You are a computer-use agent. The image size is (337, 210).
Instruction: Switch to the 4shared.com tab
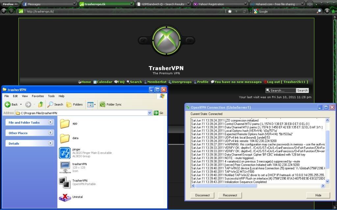[x=277, y=4]
